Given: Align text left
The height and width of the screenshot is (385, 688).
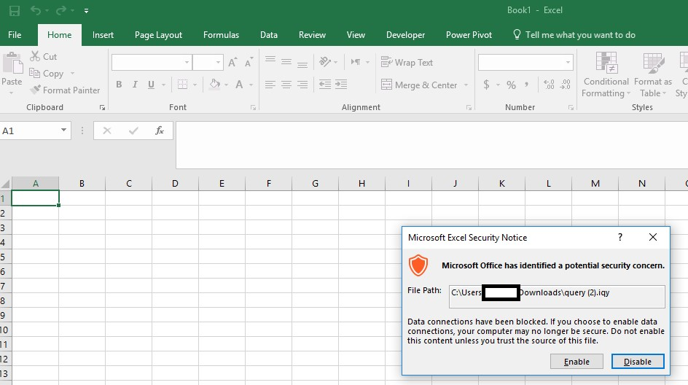Looking at the screenshot, I should [x=270, y=85].
